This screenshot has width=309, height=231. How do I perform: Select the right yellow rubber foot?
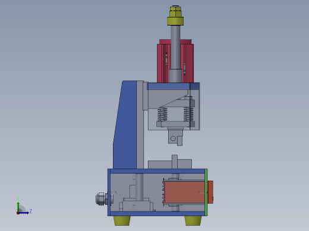tap(193, 220)
